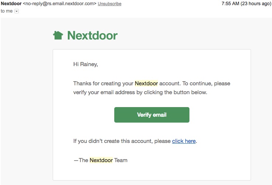Click the green Nextdoor wordmark in header
272x185 pixels.
point(92,35)
